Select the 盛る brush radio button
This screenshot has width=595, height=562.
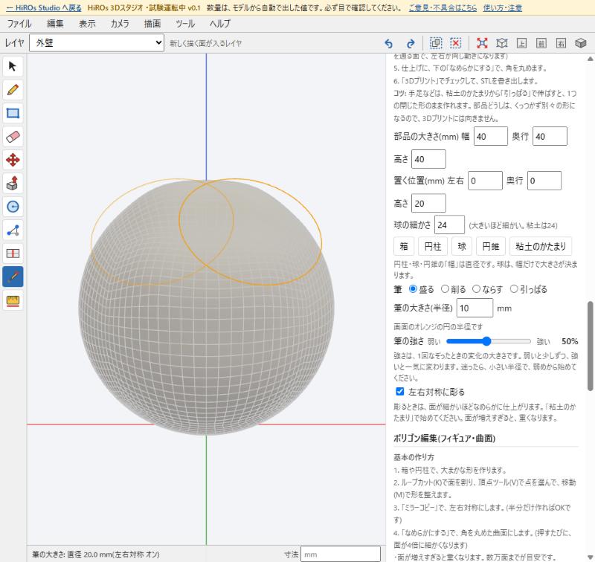[413, 289]
